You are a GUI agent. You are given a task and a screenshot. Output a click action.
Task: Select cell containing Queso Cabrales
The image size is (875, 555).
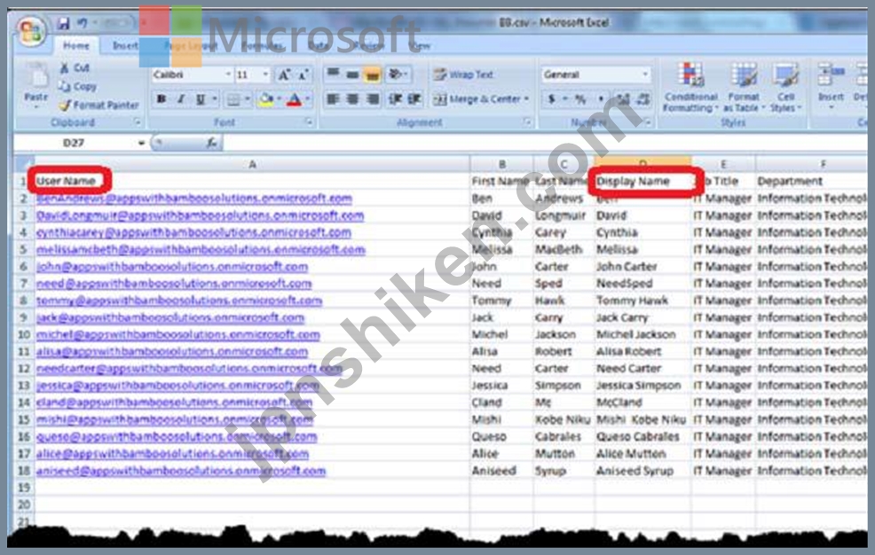pos(642,436)
